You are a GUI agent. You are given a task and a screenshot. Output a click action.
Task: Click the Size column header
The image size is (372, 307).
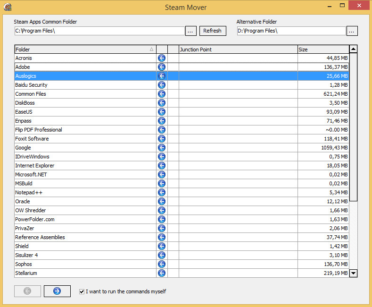coord(323,50)
